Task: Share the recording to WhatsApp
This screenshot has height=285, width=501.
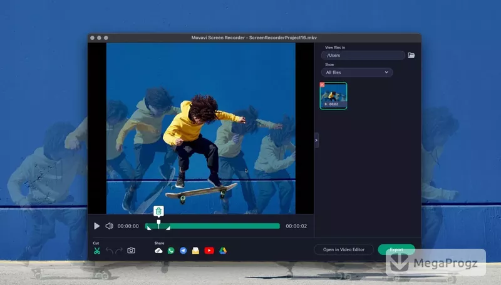Action: [x=171, y=251]
